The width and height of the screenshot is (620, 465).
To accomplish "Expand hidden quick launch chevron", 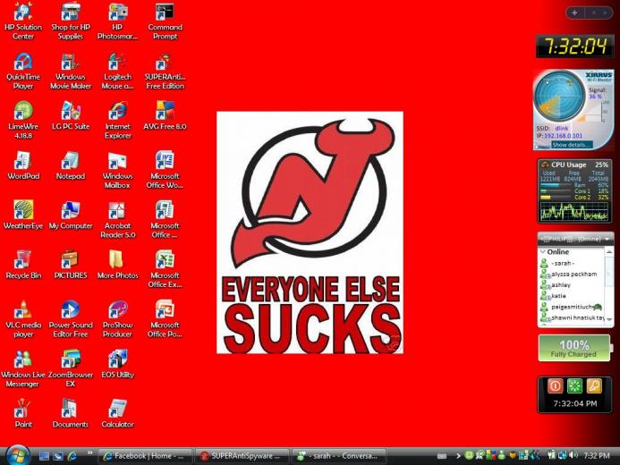I will (x=89, y=452).
